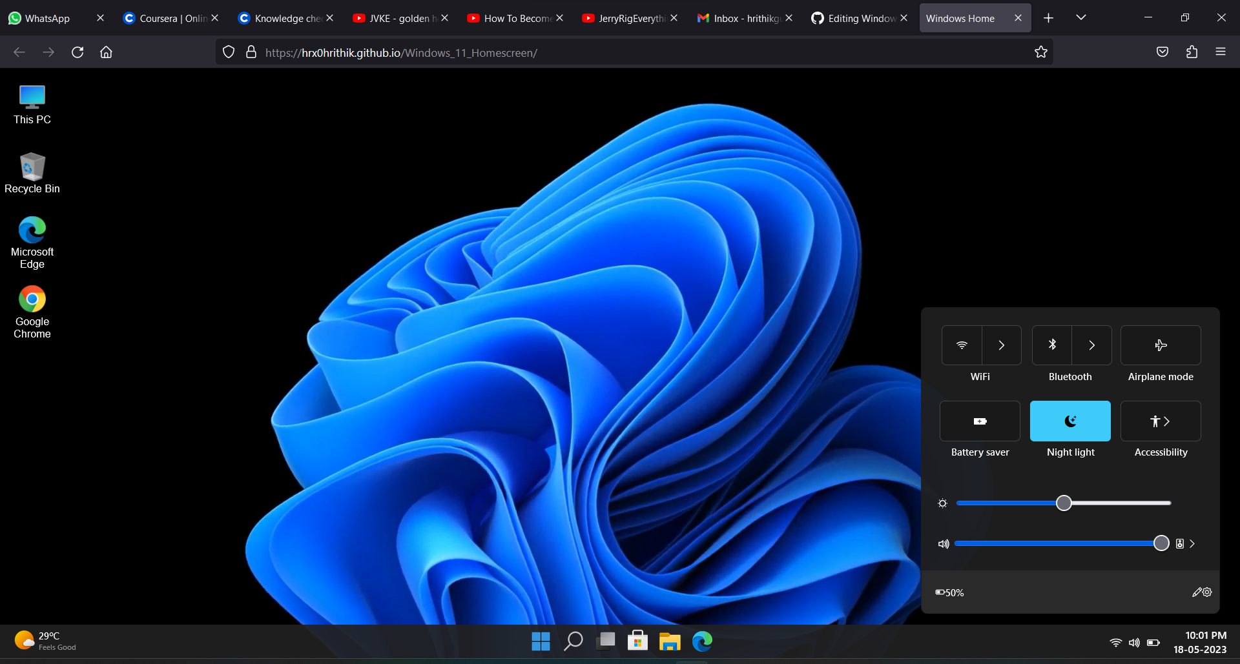Open the Firefox hamburger application menu
This screenshot has height=664, width=1240.
[1221, 52]
